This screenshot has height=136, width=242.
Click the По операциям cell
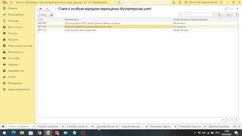pos(205,27)
